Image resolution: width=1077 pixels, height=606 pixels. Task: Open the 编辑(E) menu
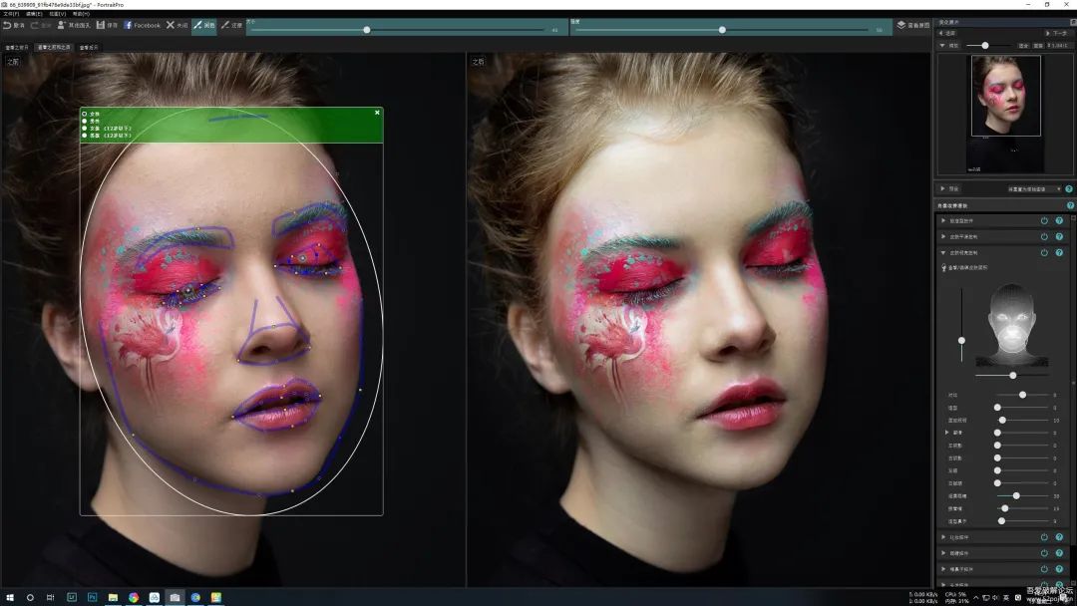tap(34, 14)
